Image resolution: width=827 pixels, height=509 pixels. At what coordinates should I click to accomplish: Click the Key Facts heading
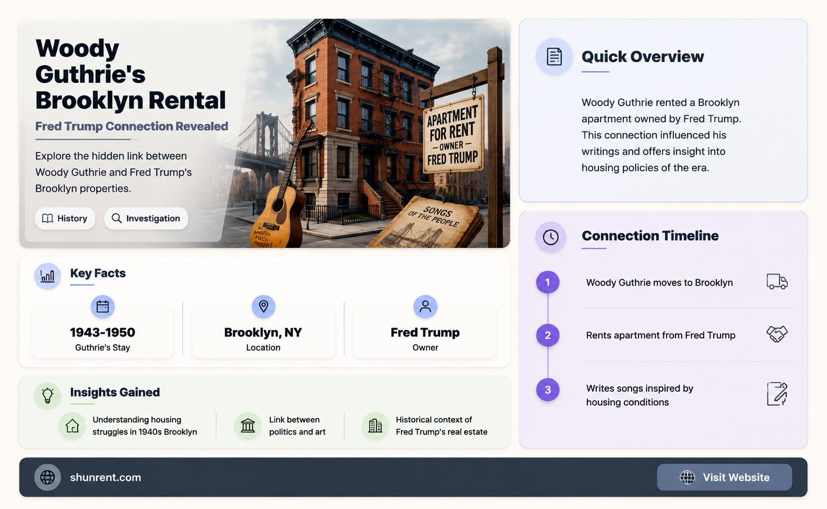98,273
